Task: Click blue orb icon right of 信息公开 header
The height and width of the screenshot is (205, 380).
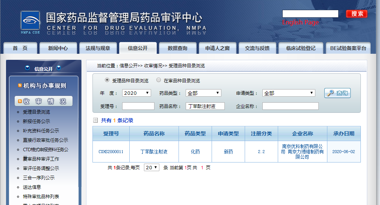Action: click(59, 68)
